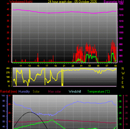This screenshot has width=130, height=129.
Task: Click the hour label '13' on time axis
Action: (x=29, y=66)
